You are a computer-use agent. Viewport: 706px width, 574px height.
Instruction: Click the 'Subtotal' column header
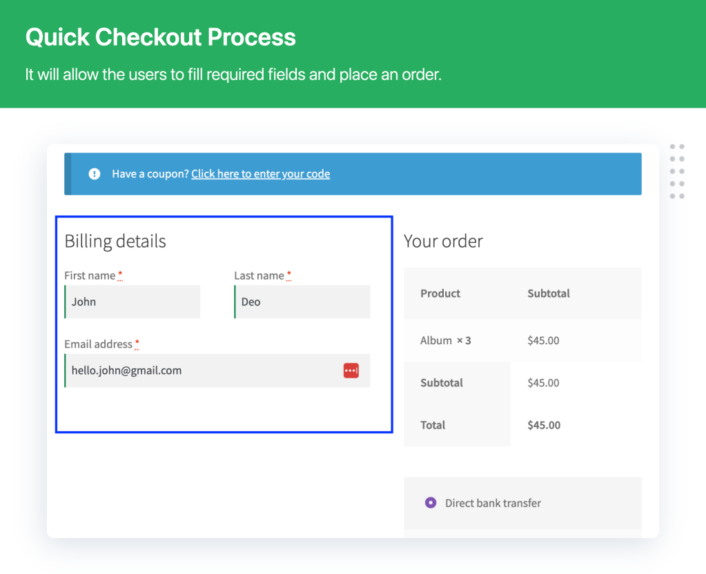coord(549,293)
